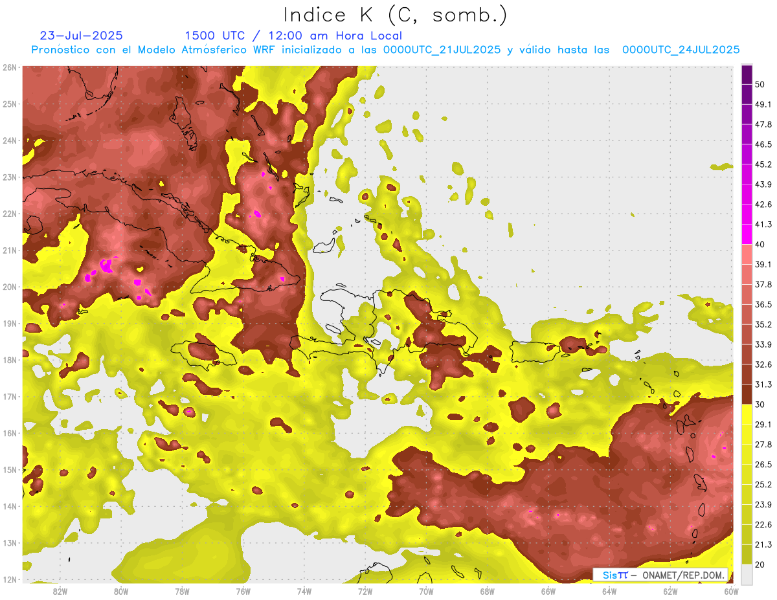Viewport: 777px width, 600px height.
Task: Pick the gray swatch below 20
Action: [x=747, y=573]
